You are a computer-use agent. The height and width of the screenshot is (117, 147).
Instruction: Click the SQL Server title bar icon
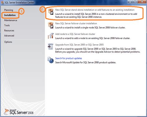coord(2,2)
